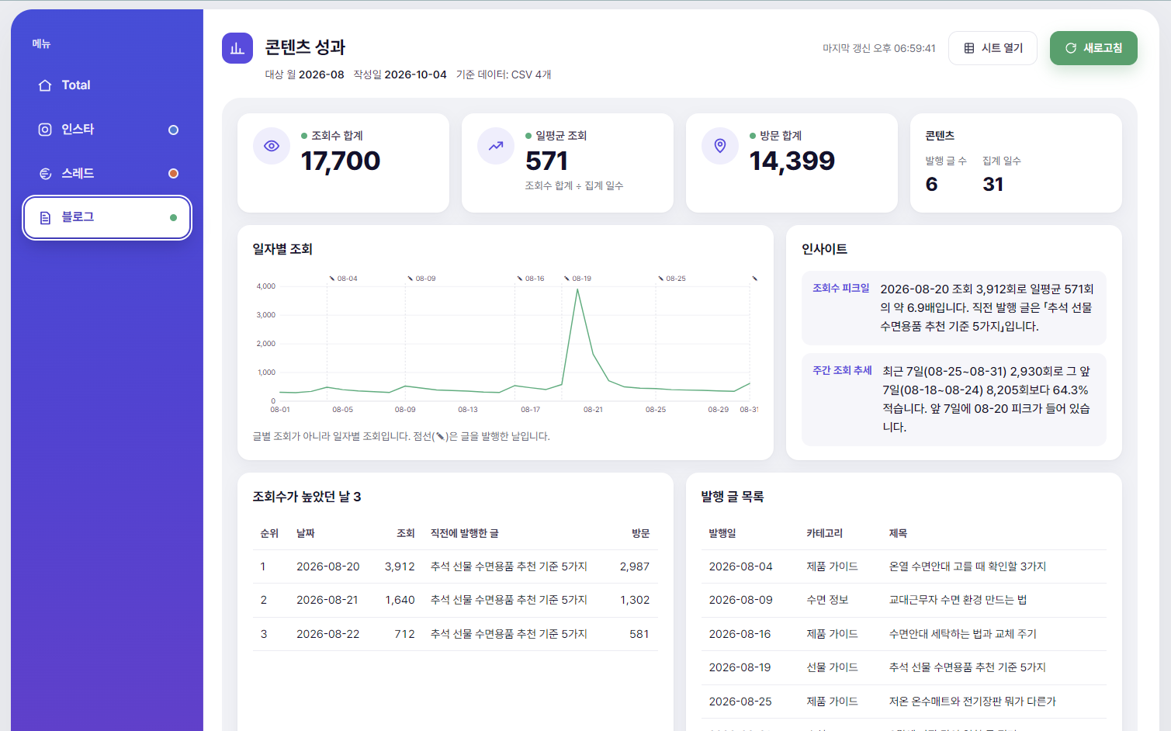Screen dimensions: 1171x731
Task: Click the refresh icon inside 새로고침 button
Action: [1071, 48]
